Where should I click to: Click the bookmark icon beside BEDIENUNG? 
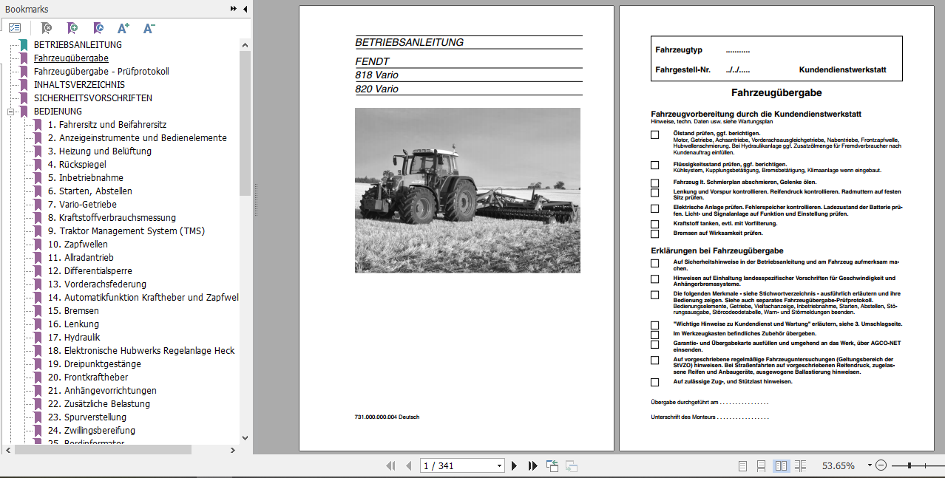24,111
